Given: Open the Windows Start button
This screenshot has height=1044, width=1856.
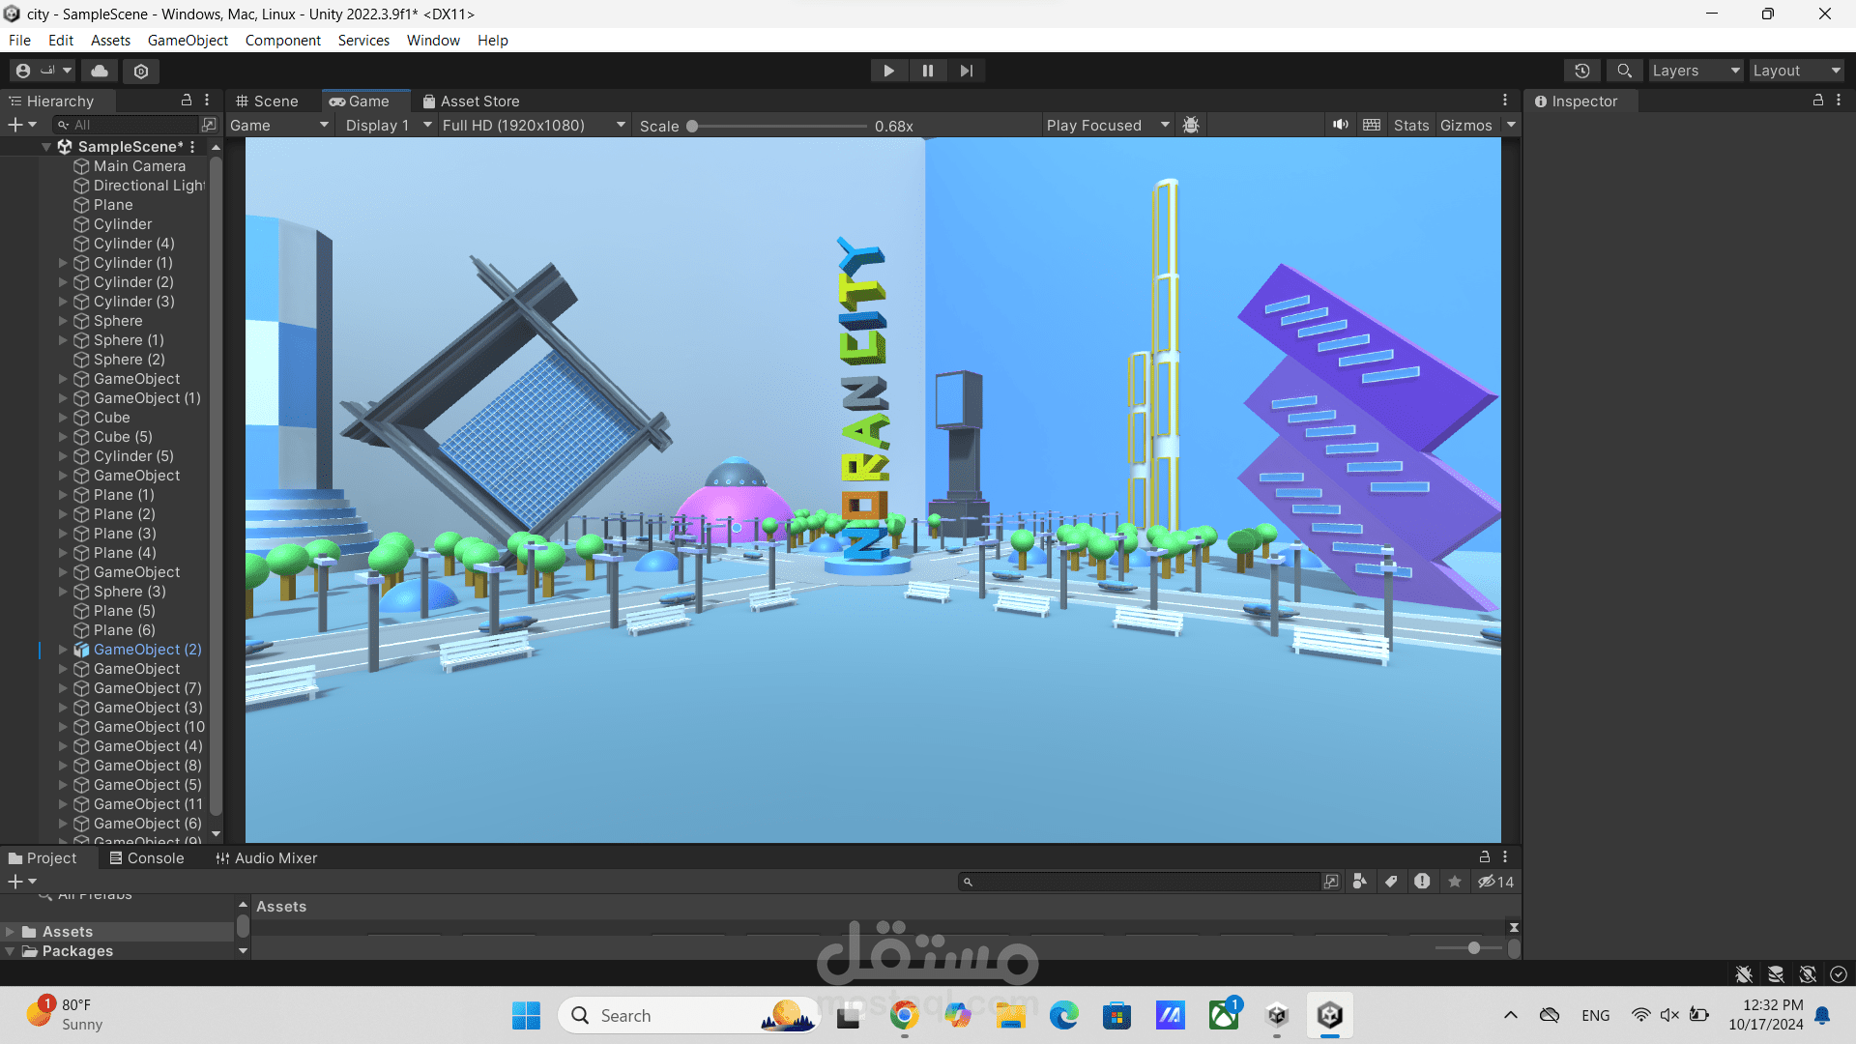Looking at the screenshot, I should click(526, 1015).
